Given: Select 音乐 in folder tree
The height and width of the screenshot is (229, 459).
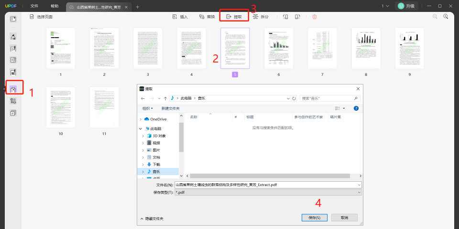Looking at the screenshot, I should point(156,171).
